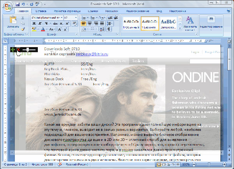Redo the last action

click(32, 4)
